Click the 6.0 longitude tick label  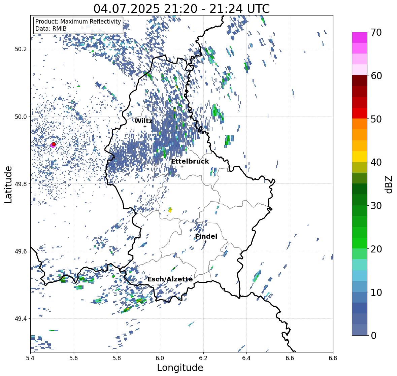(160, 358)
